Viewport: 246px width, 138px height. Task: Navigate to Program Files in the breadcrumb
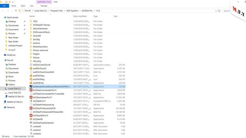tap(57, 11)
